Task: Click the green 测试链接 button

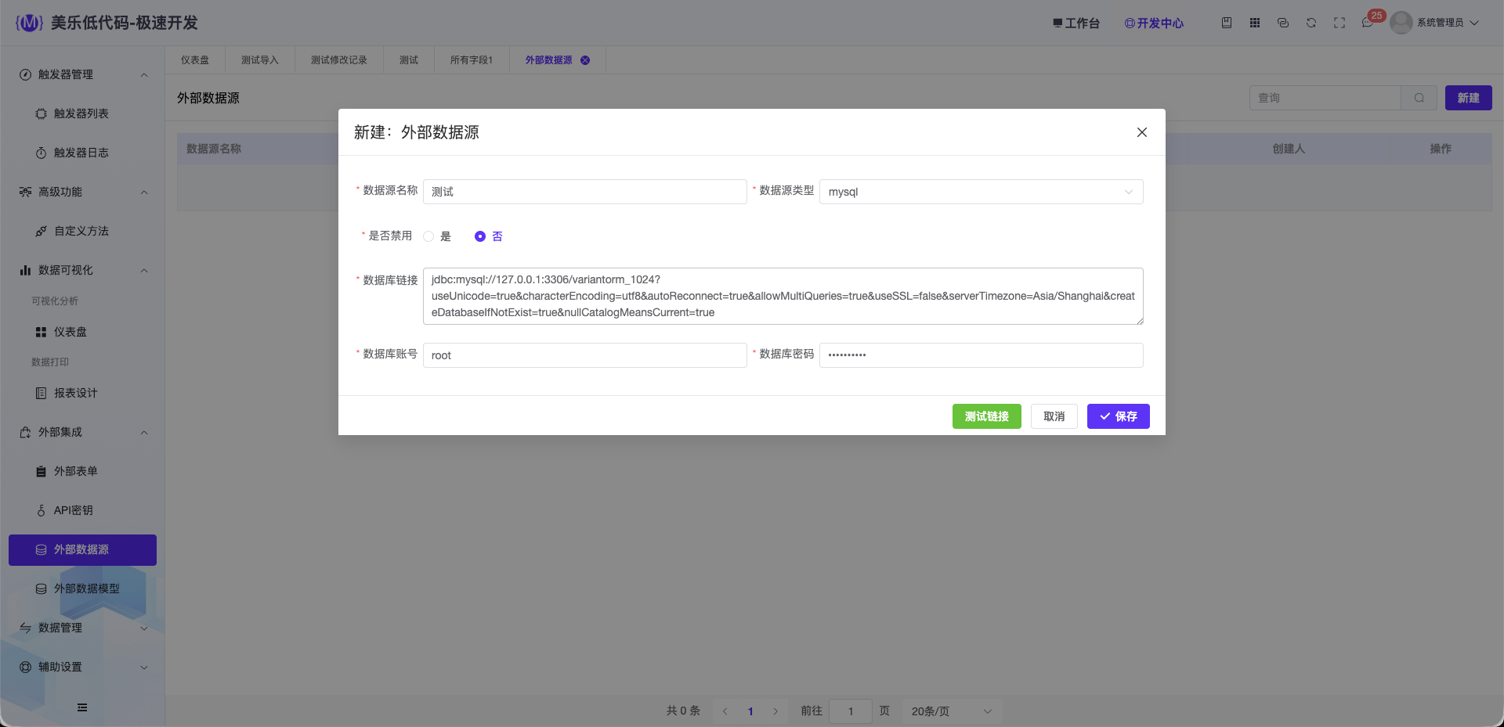Action: click(987, 416)
